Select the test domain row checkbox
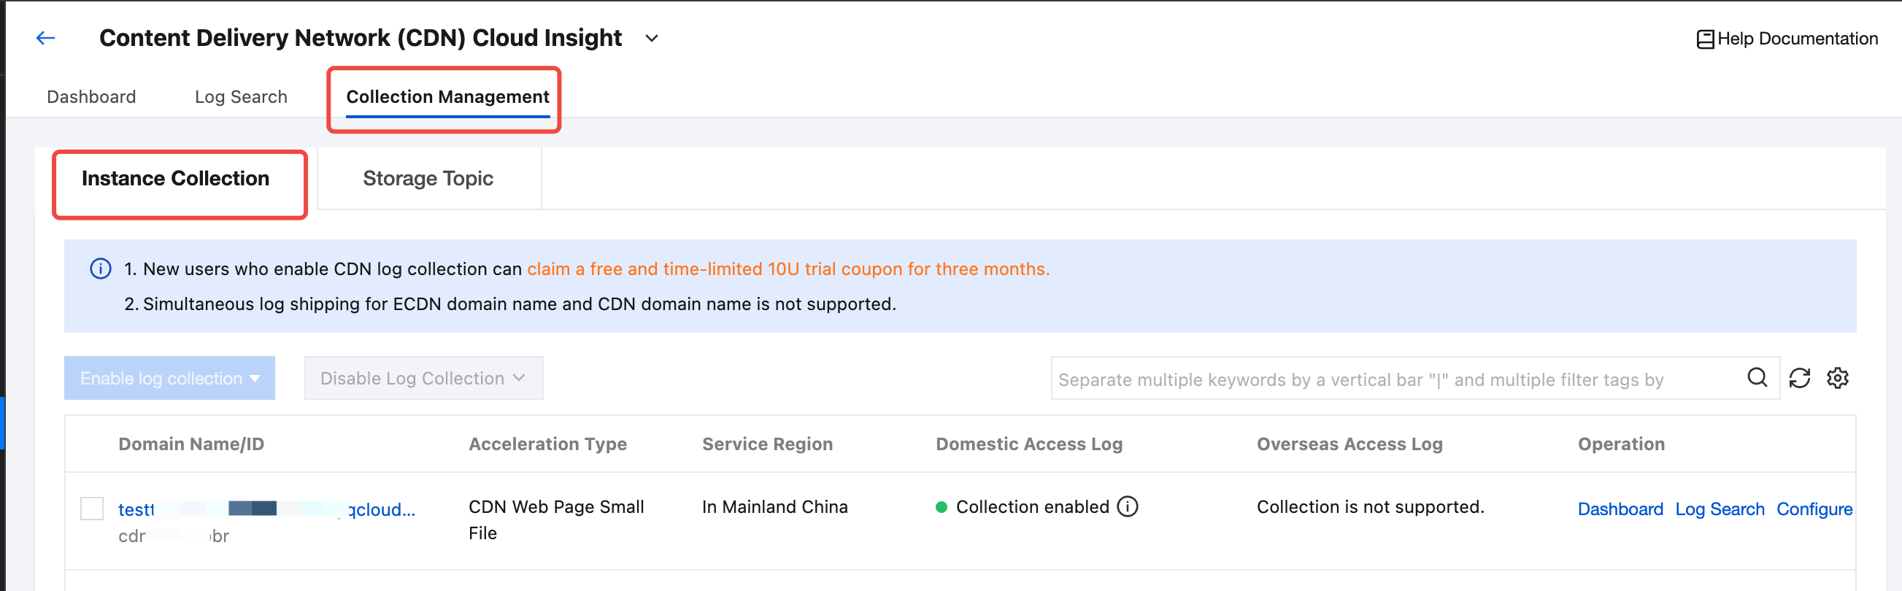 [92, 509]
